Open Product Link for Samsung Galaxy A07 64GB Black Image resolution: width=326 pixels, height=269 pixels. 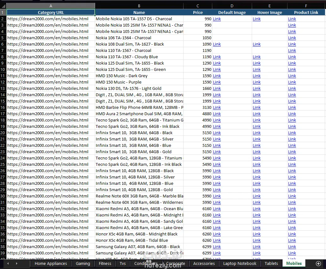tap(292, 247)
